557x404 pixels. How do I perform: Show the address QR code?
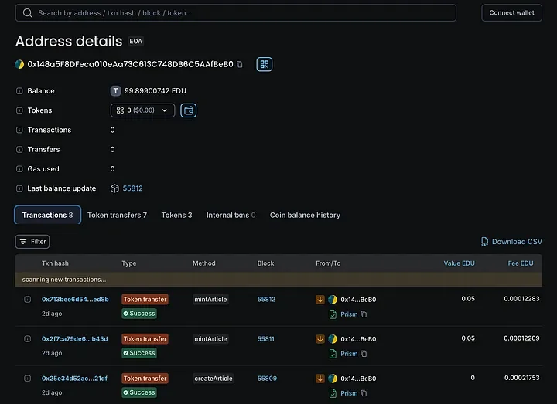(x=265, y=64)
